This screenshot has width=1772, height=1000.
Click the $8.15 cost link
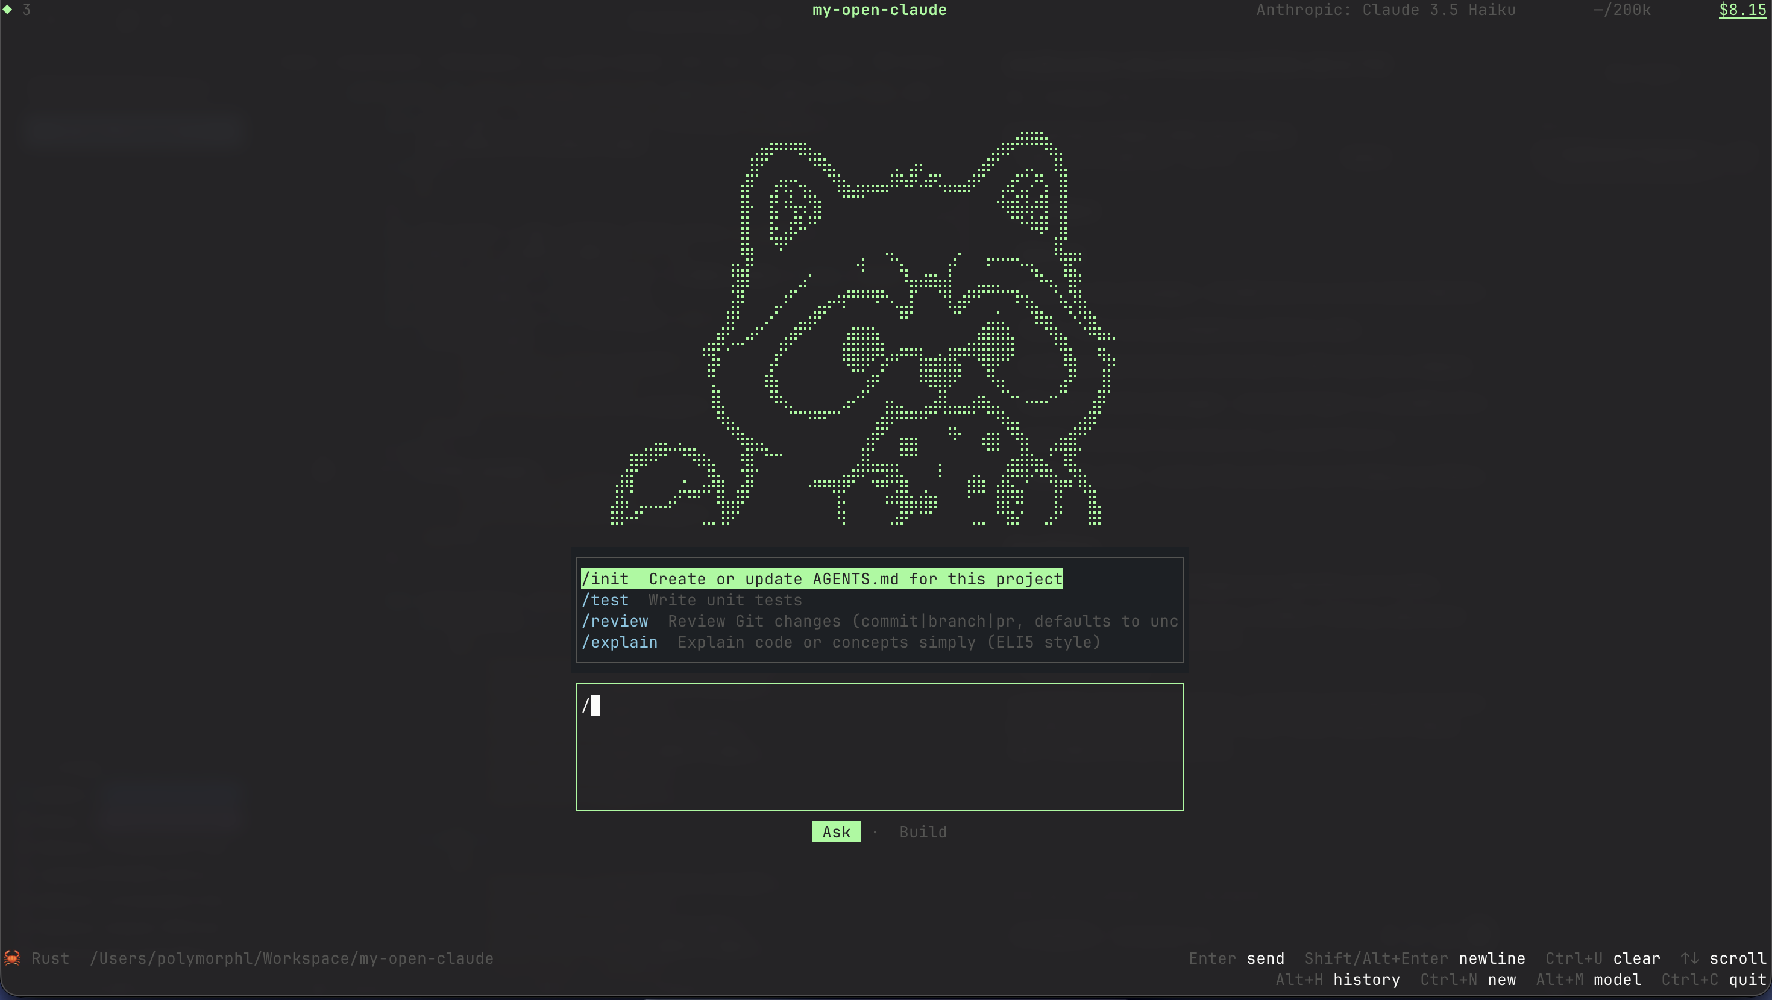click(1742, 10)
